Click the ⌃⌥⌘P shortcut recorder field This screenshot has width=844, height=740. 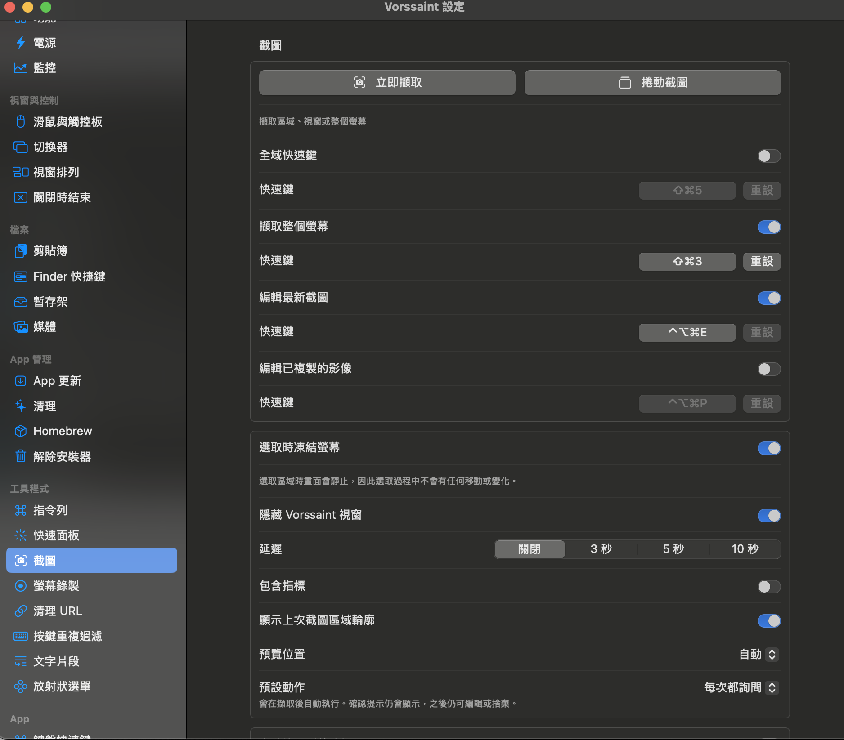(x=687, y=403)
